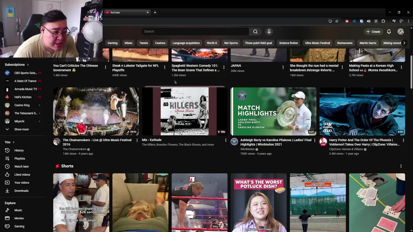Play The Killers Mix thumbnail
Viewport: 413px width, 232px height.
click(x=185, y=111)
